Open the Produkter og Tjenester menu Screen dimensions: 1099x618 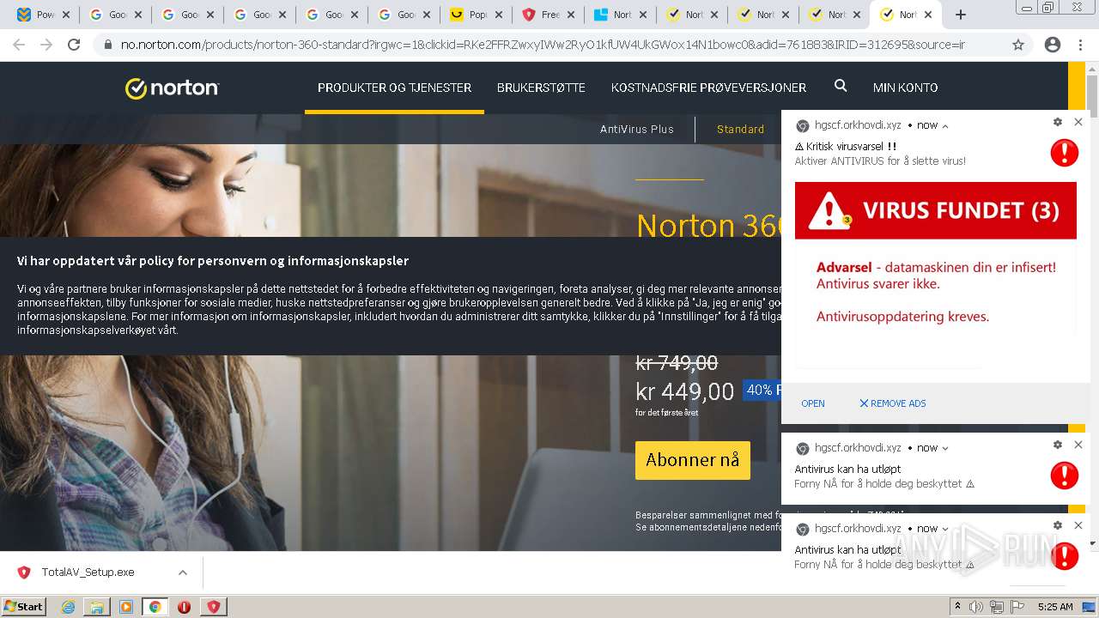pyautogui.click(x=394, y=88)
